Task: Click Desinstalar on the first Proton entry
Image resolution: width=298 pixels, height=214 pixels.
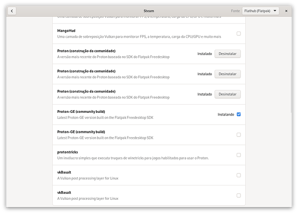Action: coord(228,54)
